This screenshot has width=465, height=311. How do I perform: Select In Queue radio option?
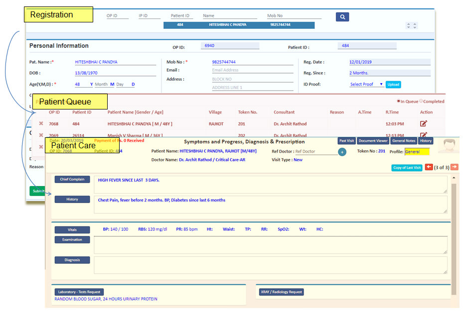399,101
